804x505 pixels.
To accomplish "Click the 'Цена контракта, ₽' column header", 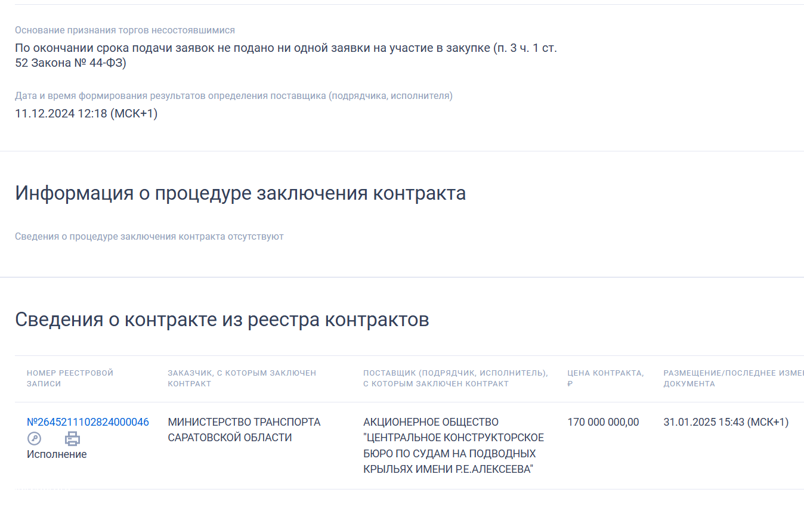I will [x=605, y=378].
